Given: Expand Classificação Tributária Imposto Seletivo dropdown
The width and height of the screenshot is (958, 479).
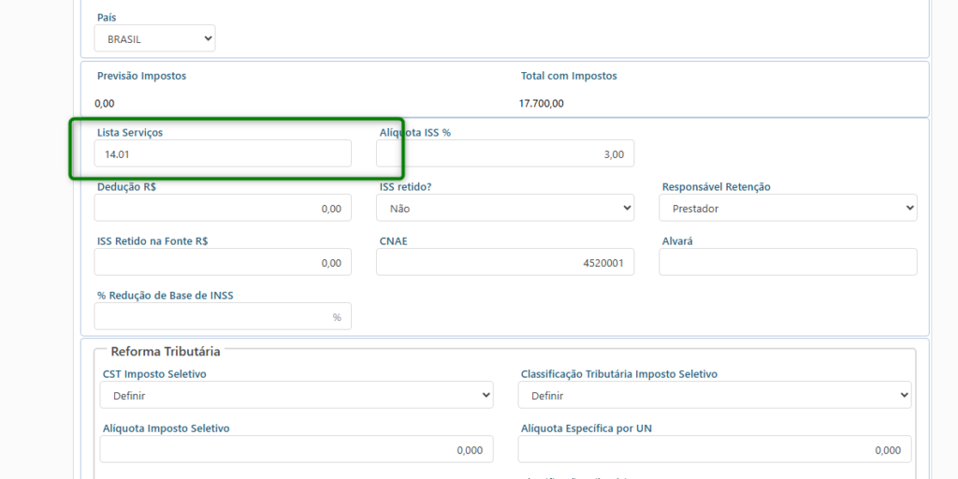Looking at the screenshot, I should tap(715, 395).
